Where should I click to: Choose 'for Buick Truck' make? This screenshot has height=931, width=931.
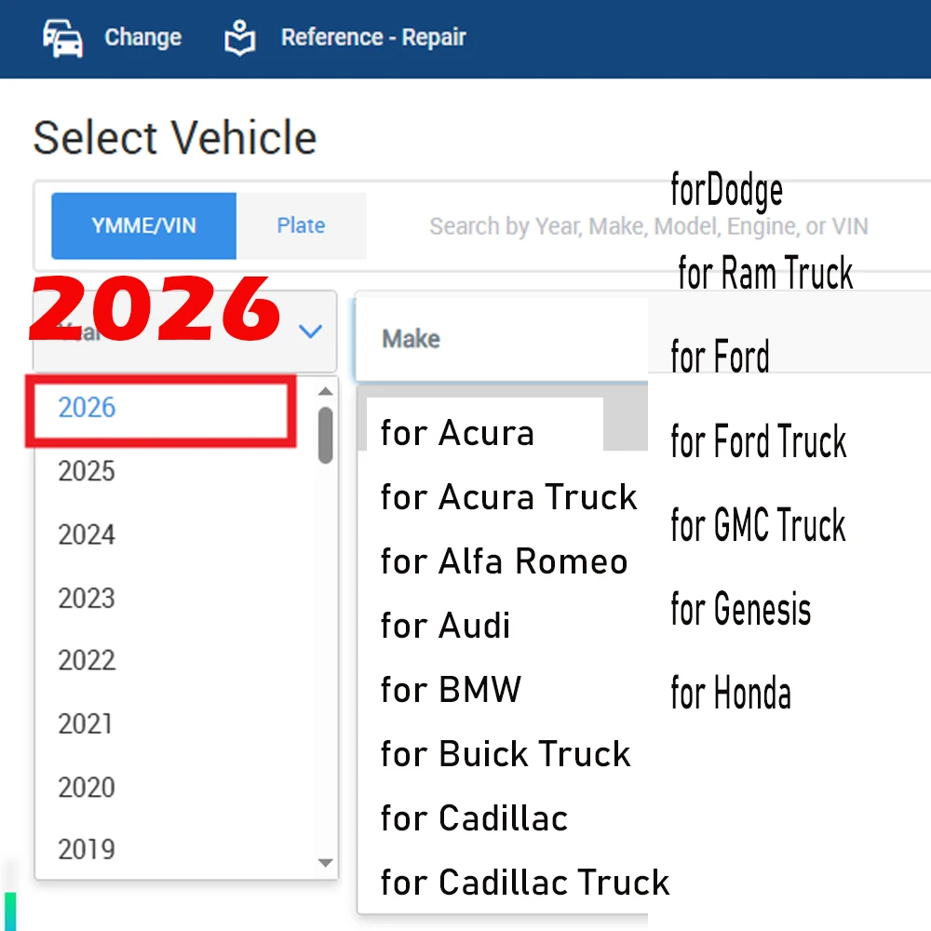[506, 753]
